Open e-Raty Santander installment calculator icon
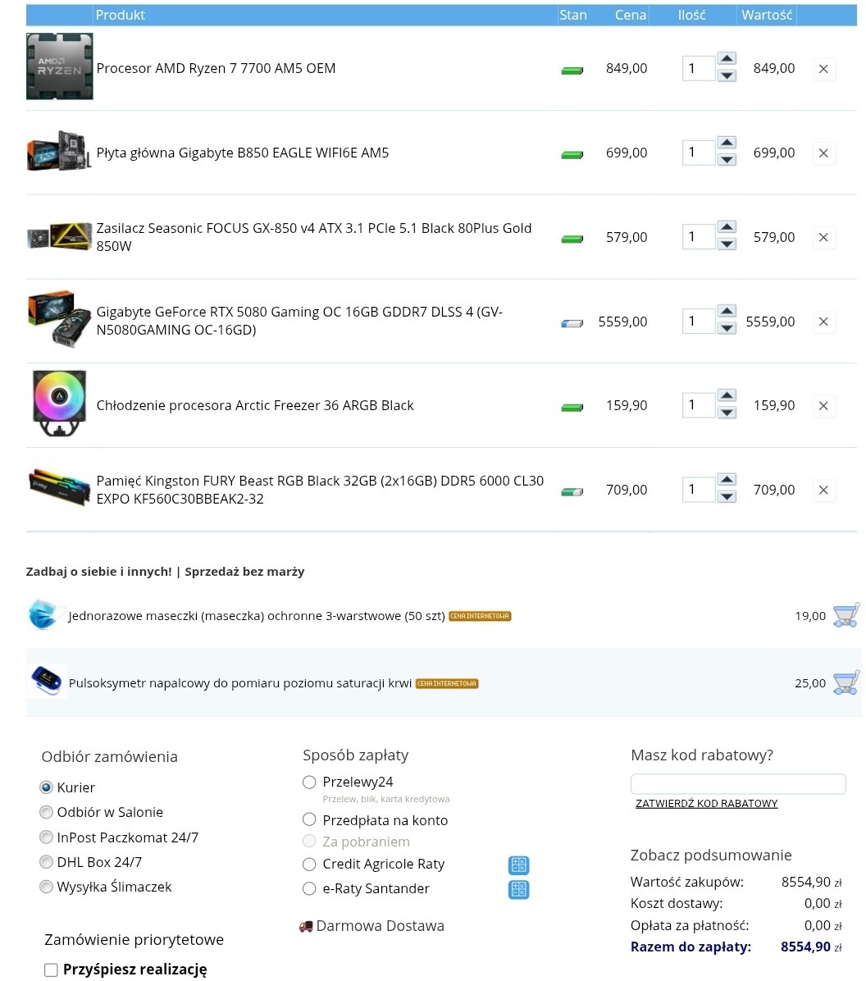The height and width of the screenshot is (981, 866). pyautogui.click(x=518, y=889)
